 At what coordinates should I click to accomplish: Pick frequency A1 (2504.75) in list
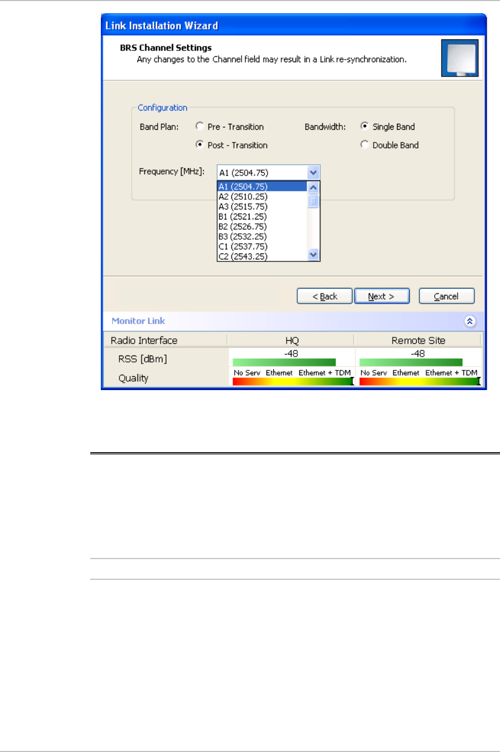(x=262, y=187)
